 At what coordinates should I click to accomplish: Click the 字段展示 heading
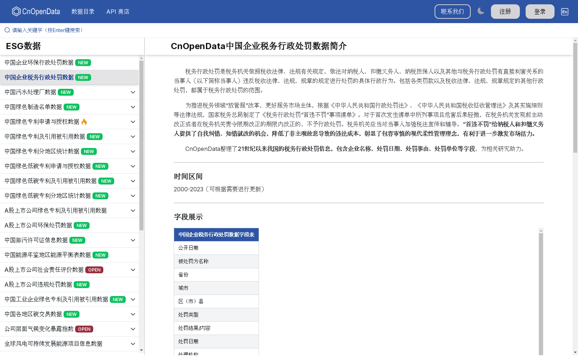click(x=188, y=217)
